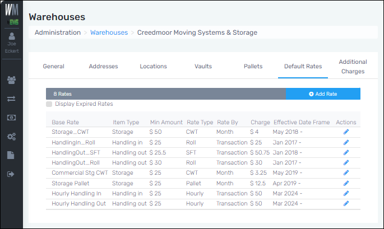Edit the Hourly Handling In rate pencil icon
384x229 pixels.
coord(346,193)
